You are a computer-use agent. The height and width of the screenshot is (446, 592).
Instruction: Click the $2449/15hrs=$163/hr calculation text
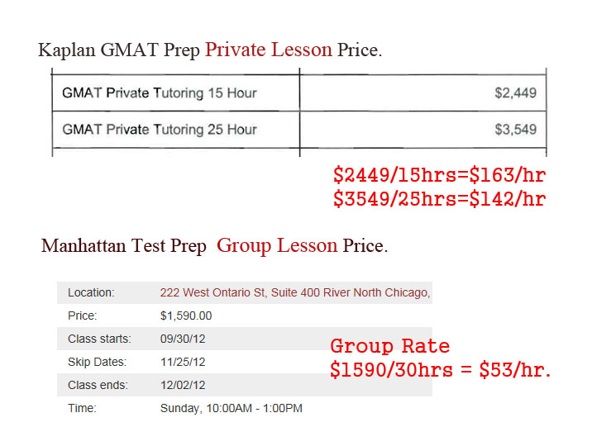tap(439, 176)
